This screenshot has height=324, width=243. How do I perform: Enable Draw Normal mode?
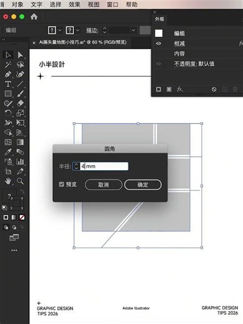tap(6, 227)
